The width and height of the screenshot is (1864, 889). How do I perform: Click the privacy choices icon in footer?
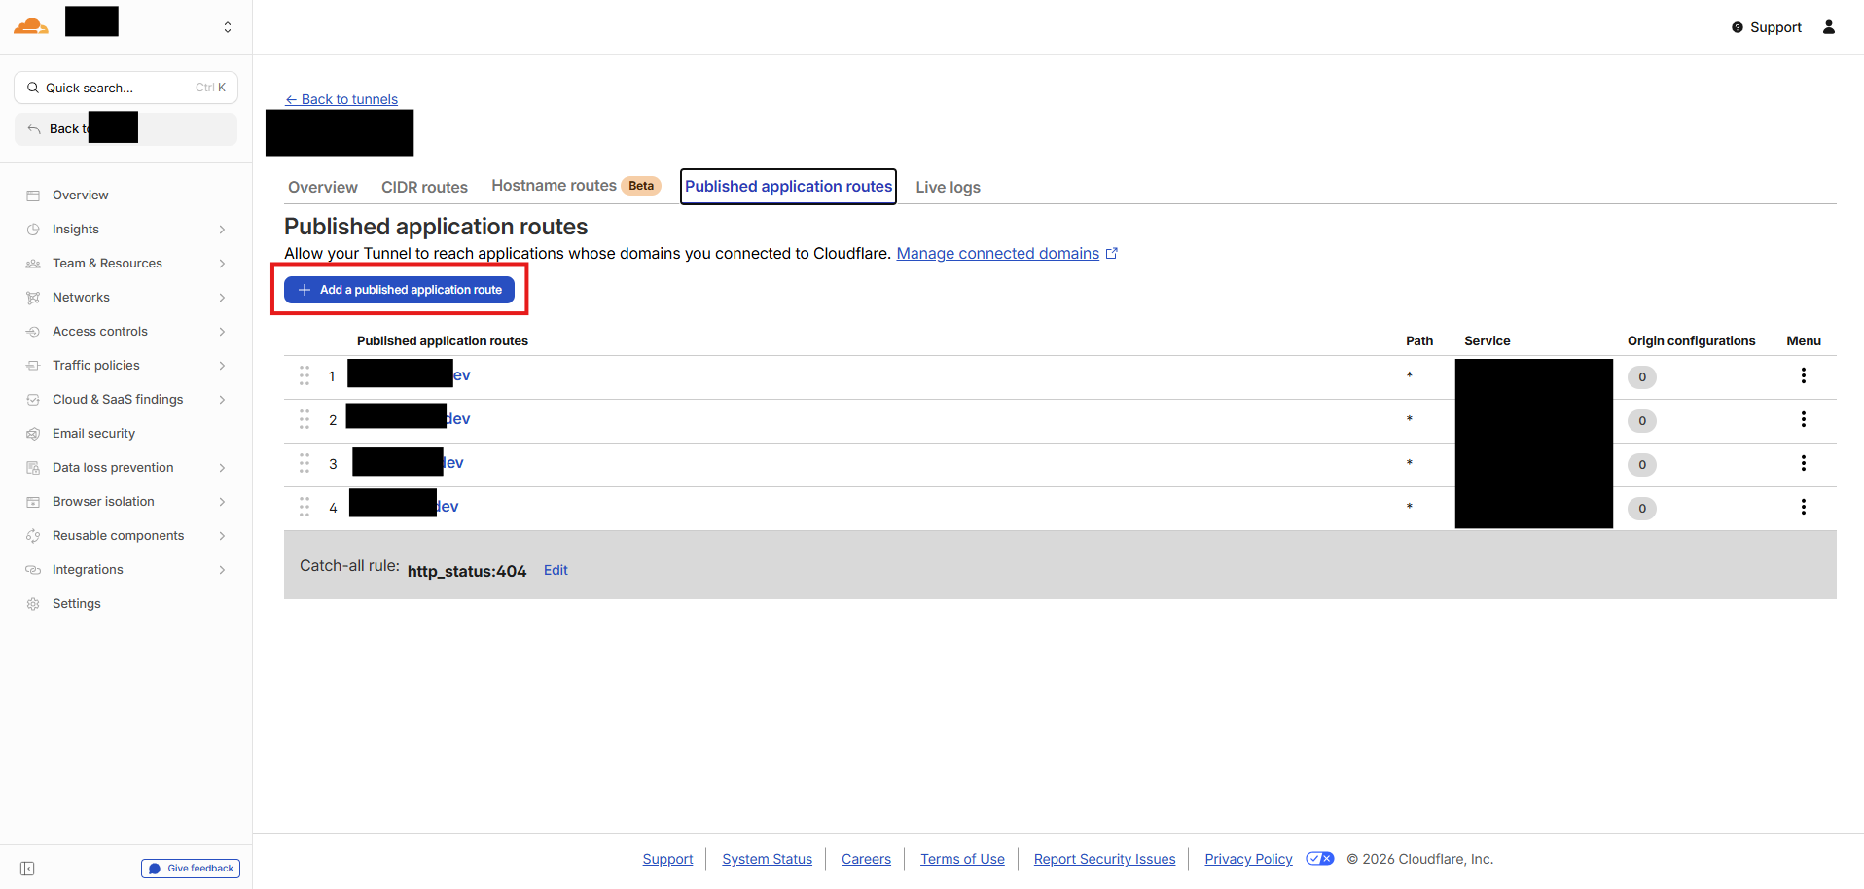pyautogui.click(x=1320, y=858)
